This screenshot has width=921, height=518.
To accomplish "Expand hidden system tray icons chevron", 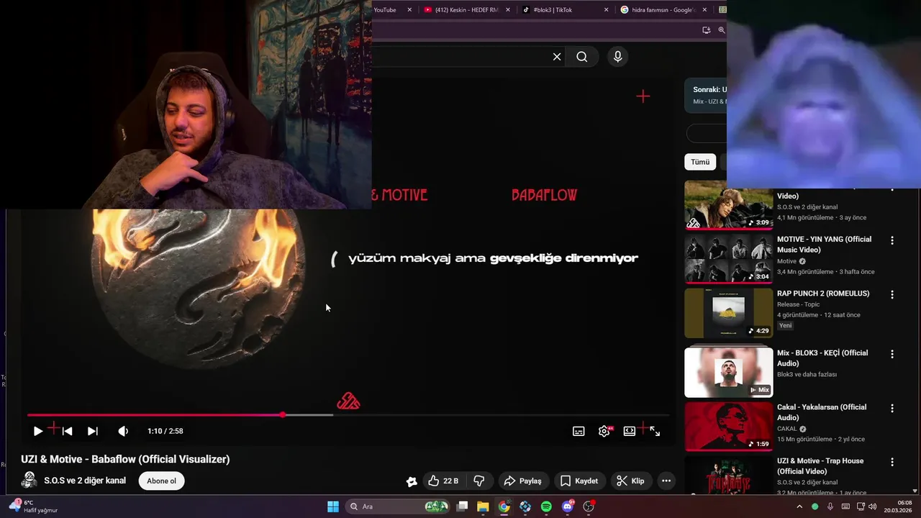I will [799, 506].
